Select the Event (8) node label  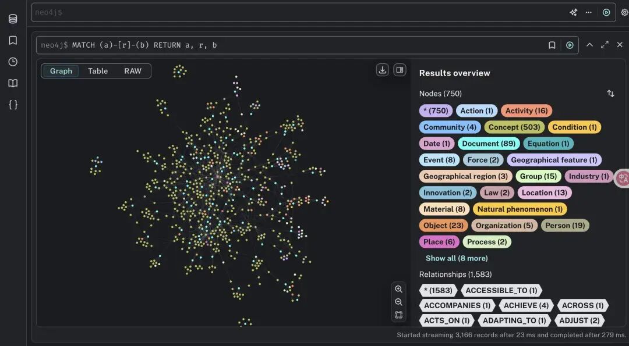[439, 160]
